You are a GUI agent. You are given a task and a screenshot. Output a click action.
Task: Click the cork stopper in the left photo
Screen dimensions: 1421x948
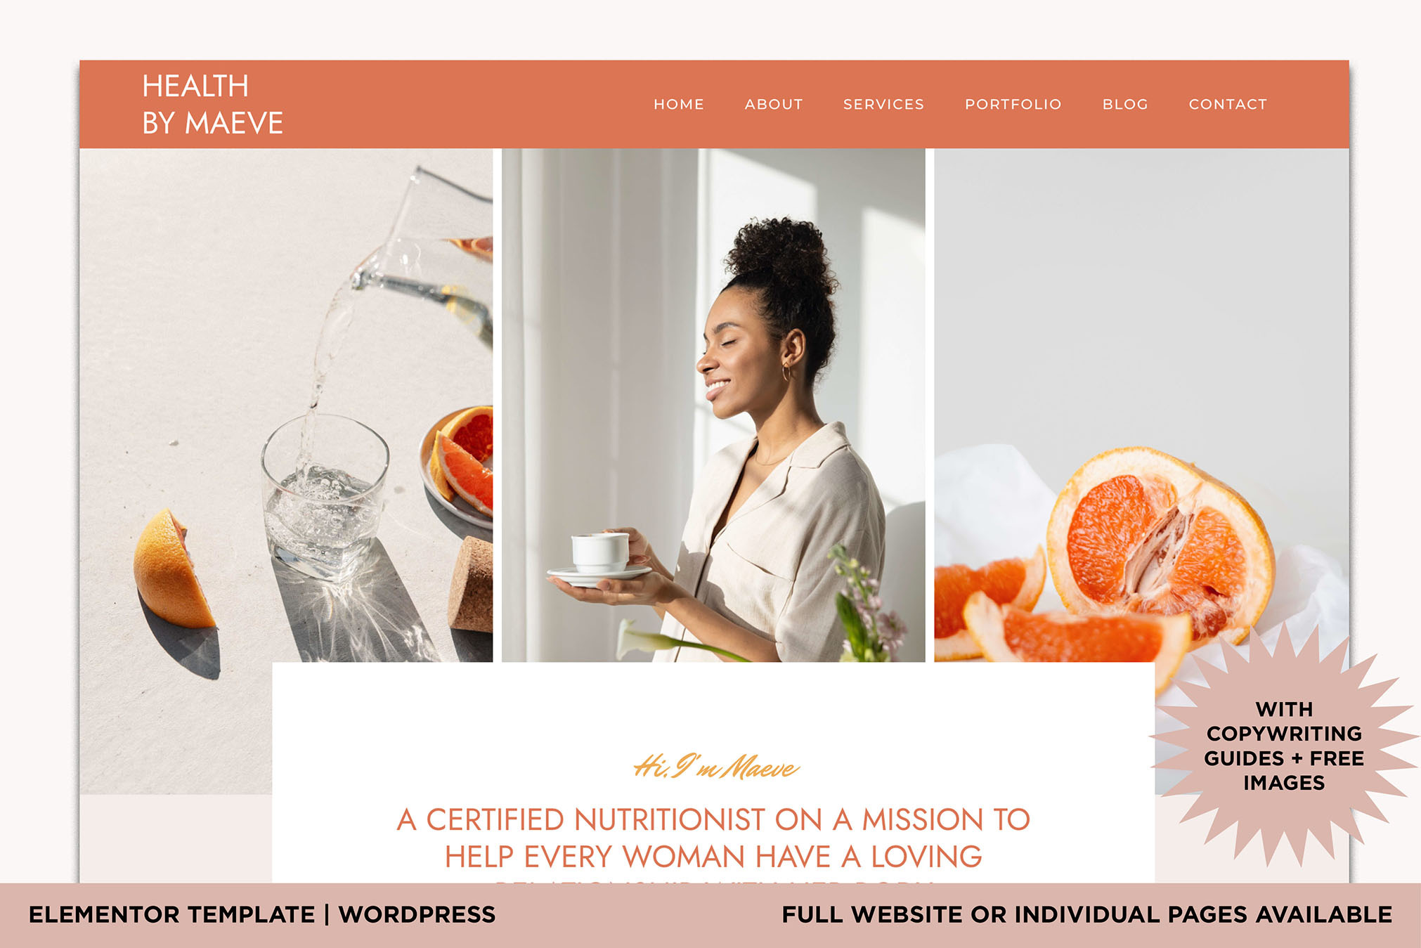[x=472, y=583]
